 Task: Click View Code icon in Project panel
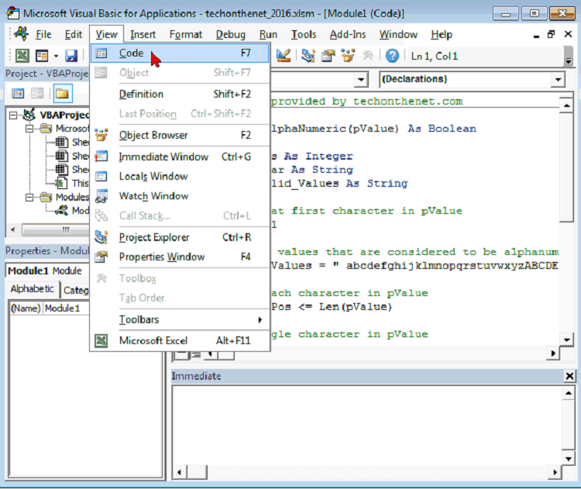[x=18, y=93]
